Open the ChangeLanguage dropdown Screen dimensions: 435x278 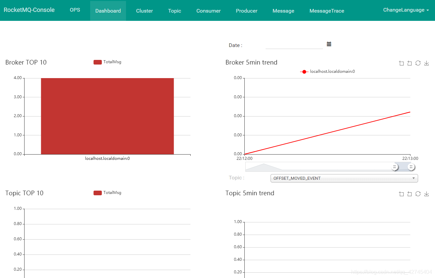(406, 10)
